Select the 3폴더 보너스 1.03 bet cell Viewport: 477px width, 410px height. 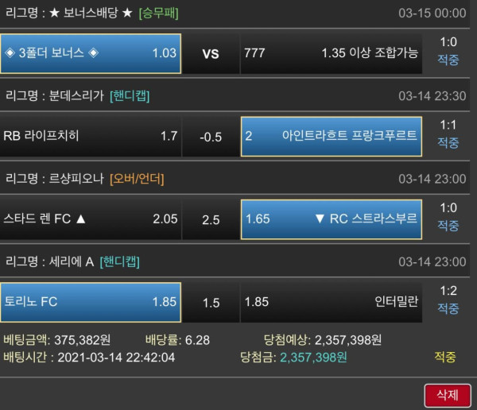(91, 53)
